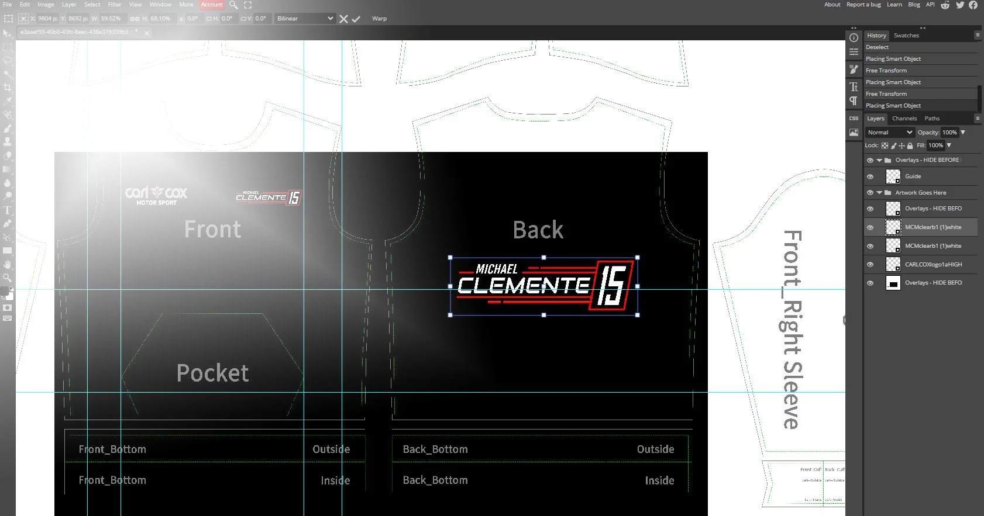This screenshot has width=984, height=516.
Task: Open the History panel options menu
Action: click(x=978, y=35)
